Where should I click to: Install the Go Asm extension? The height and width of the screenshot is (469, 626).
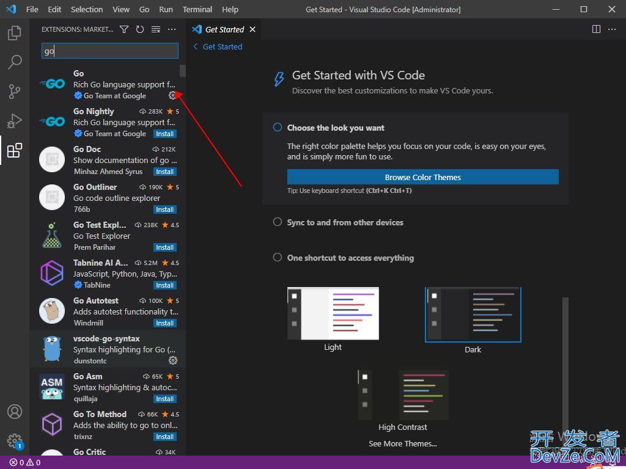(165, 399)
